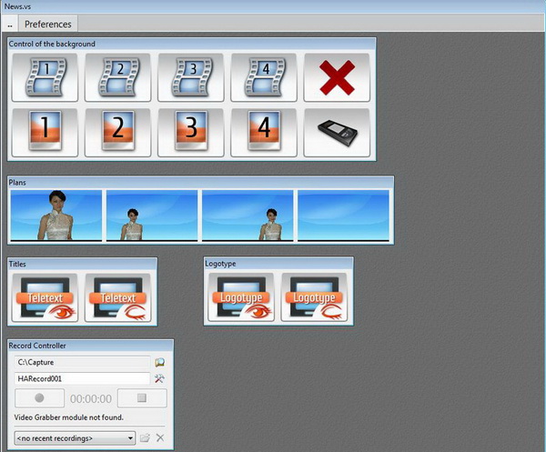Edit the HARecord001 file name field
This screenshot has width=546, height=452.
[82, 378]
